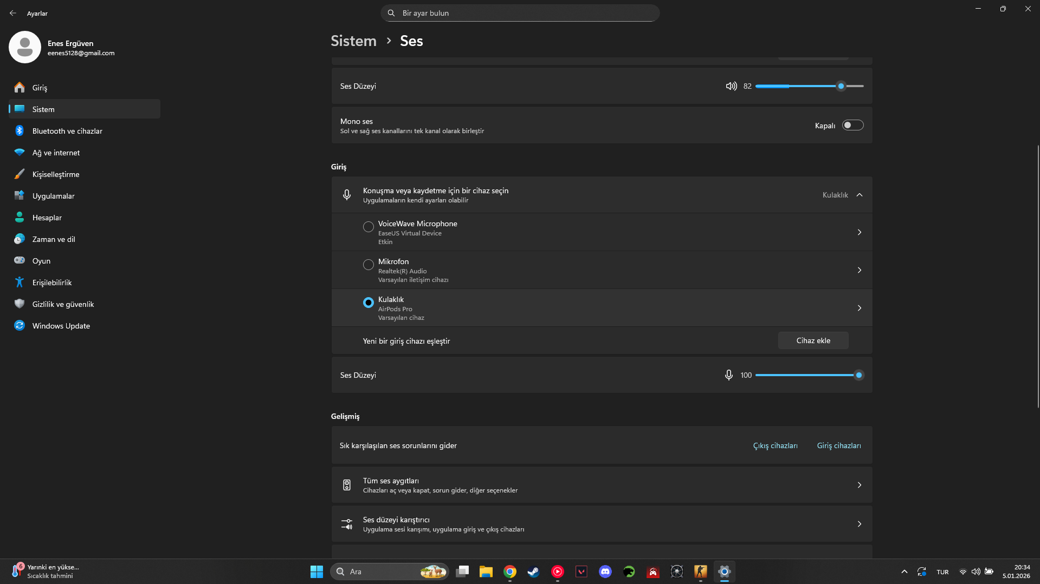
Task: Click the Windows Start button
Action: pos(316,572)
